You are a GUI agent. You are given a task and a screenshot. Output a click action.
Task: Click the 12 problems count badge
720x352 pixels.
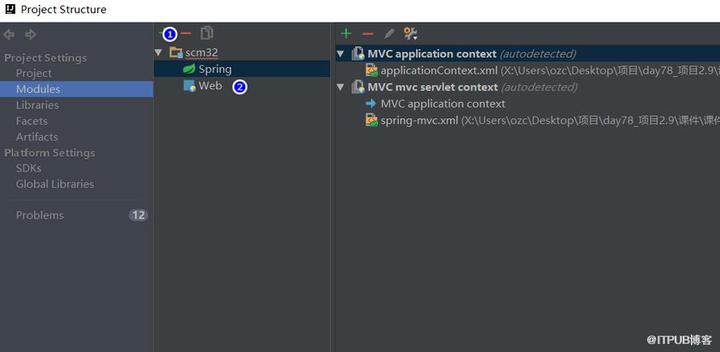pyautogui.click(x=138, y=215)
